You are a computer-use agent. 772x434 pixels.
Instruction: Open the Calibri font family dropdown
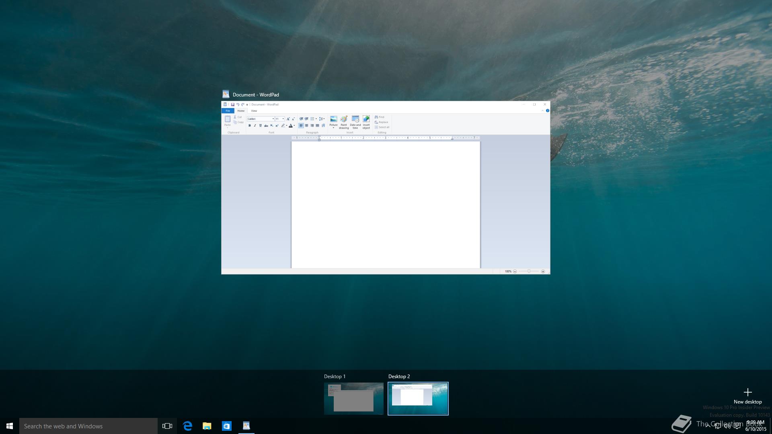273,119
